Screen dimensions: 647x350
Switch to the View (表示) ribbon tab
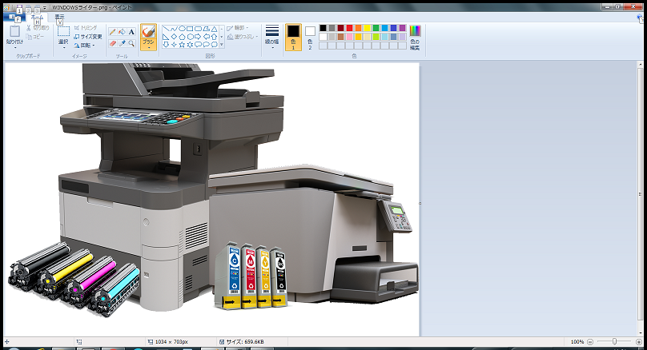pyautogui.click(x=59, y=16)
